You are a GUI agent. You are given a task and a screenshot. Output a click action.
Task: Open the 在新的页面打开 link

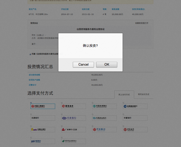pyautogui.click(x=142, y=23)
